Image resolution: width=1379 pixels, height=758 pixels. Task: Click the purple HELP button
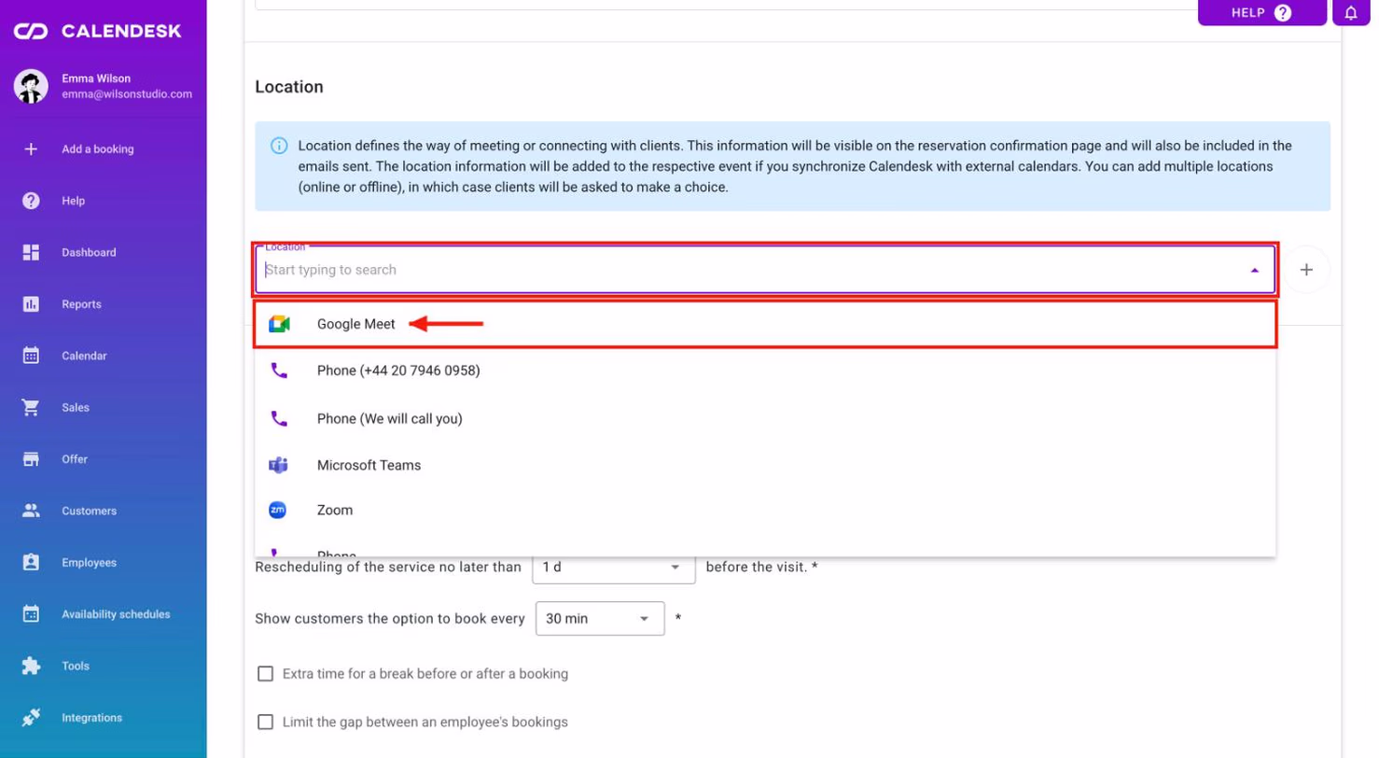click(1262, 13)
